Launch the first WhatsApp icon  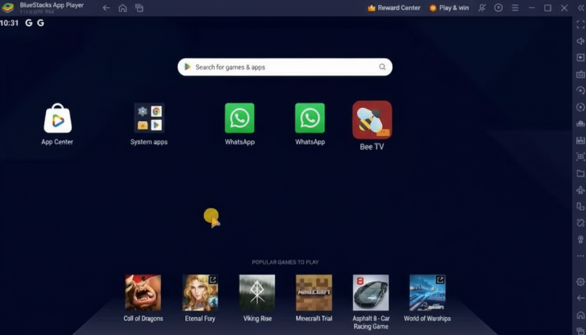[x=239, y=119]
